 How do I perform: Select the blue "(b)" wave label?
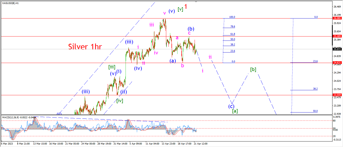191,28
